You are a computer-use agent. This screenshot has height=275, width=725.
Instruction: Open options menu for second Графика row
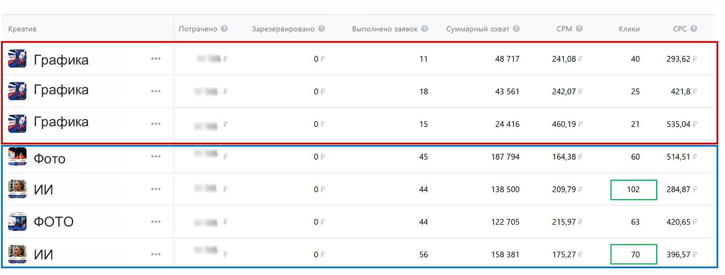156,91
